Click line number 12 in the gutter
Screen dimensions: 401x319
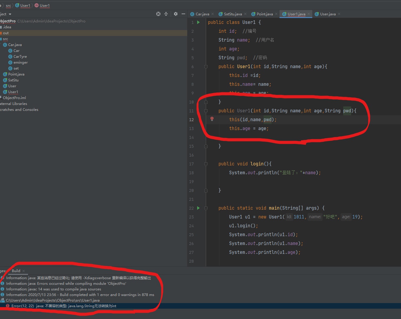coord(191,120)
